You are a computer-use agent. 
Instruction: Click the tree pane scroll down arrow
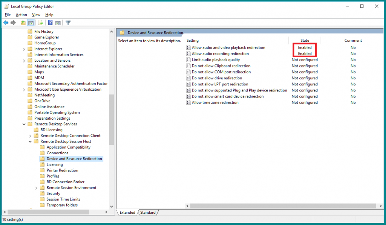point(112,207)
